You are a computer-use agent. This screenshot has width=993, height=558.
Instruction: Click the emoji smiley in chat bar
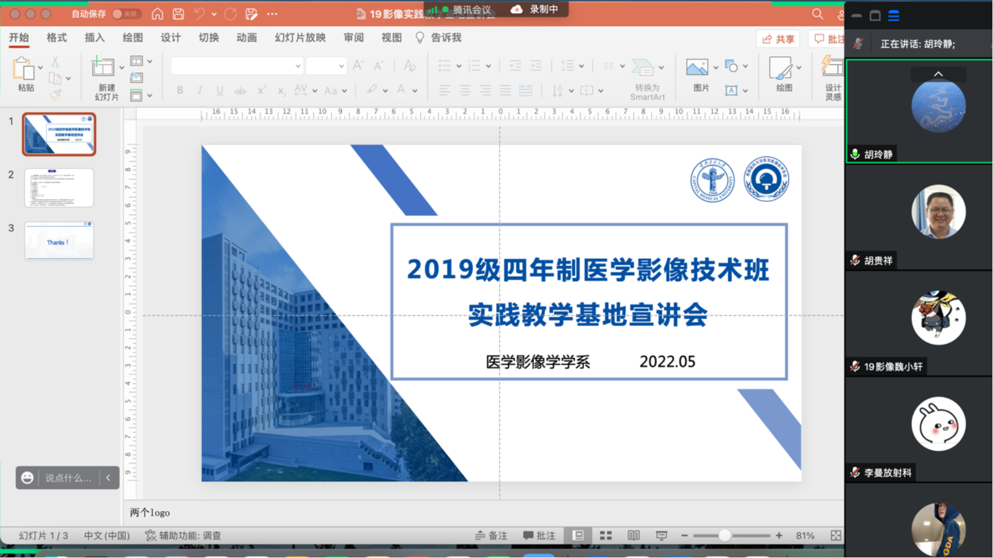pyautogui.click(x=27, y=478)
